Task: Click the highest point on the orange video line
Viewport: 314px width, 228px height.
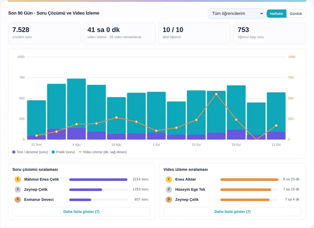Action: [x=216, y=94]
